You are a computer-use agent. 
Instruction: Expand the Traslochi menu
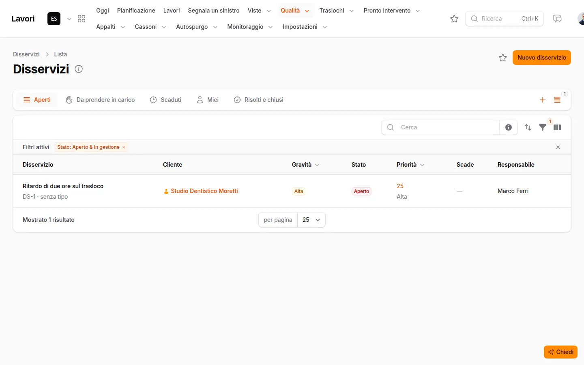pyautogui.click(x=336, y=11)
